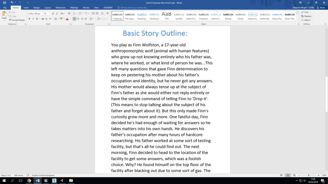Center align the paragraph

point(78,19)
